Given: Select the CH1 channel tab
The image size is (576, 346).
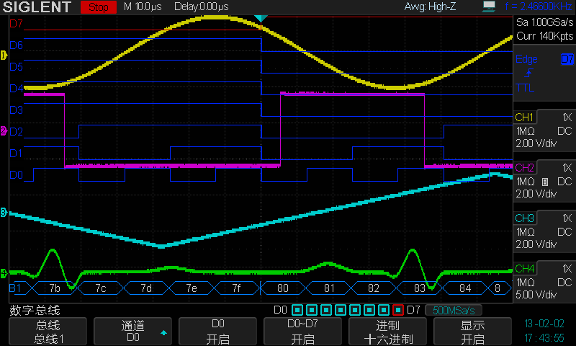Looking at the screenshot, I should click(524, 117).
